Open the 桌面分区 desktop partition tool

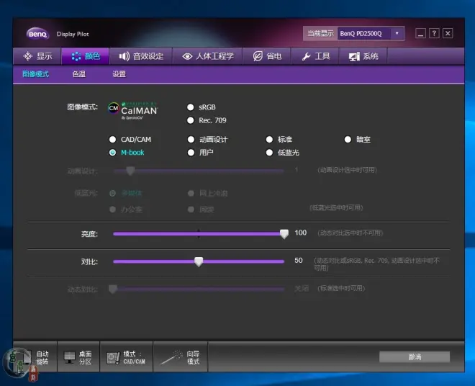click(78, 357)
